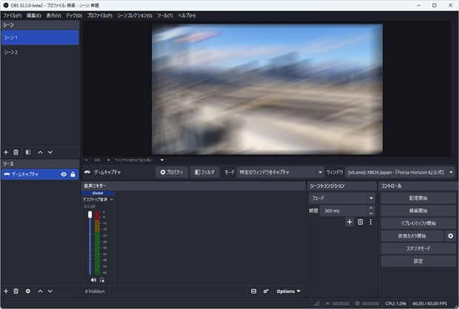Viewport: 459px width, 309px height.
Task: Toggle audio monitoring headphone icon
Action: (102, 279)
